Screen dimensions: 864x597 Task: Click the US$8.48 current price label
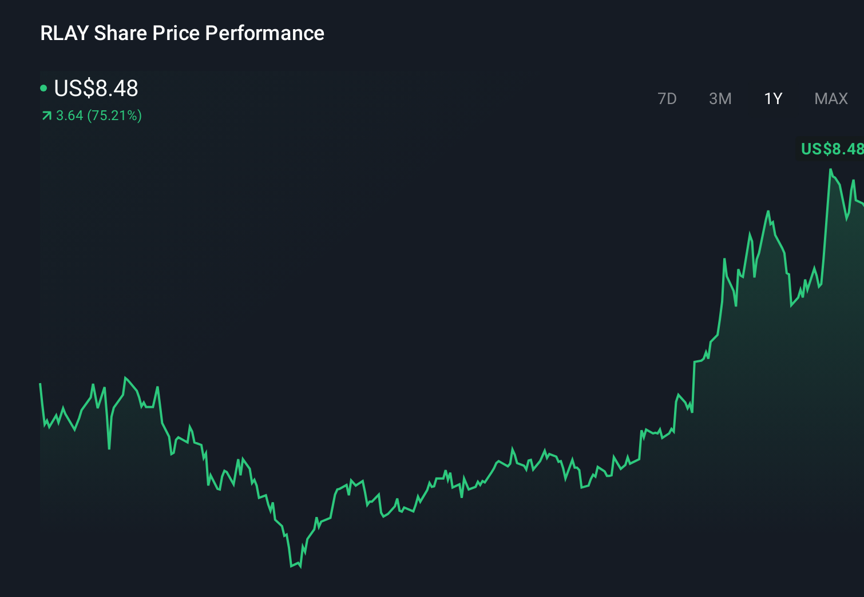[x=95, y=89]
